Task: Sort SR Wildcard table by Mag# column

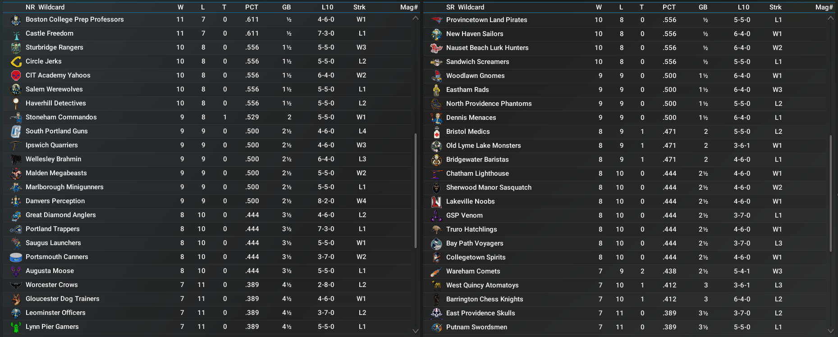Action: pyautogui.click(x=824, y=7)
